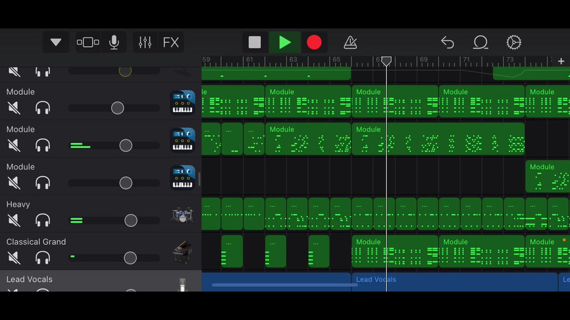This screenshot has width=570, height=320.
Task: Click the playhead marker on the ruler
Action: pyautogui.click(x=387, y=61)
